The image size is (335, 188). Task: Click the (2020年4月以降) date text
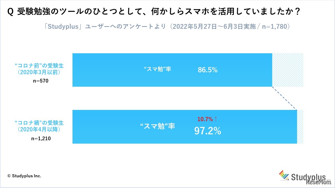pos(39,129)
